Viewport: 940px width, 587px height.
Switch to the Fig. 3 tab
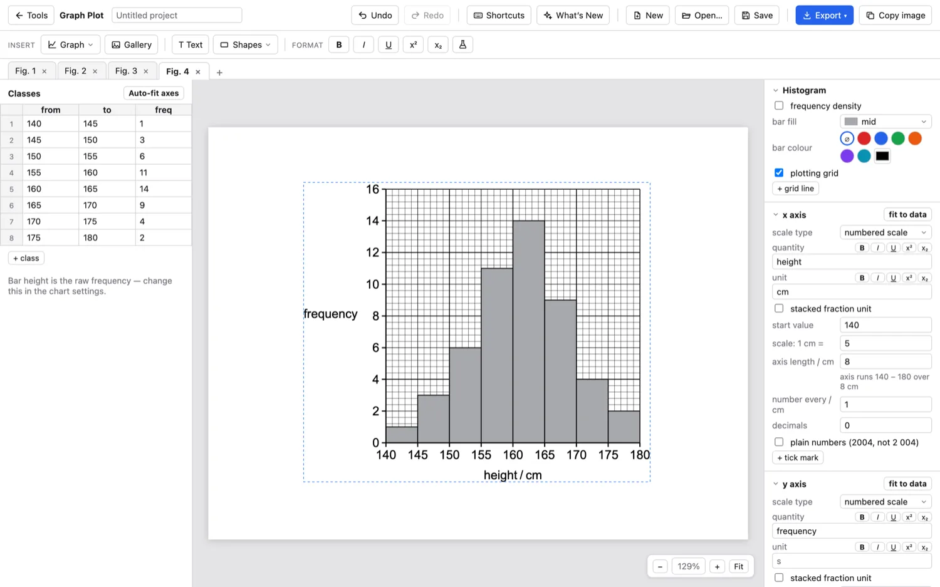tap(126, 71)
